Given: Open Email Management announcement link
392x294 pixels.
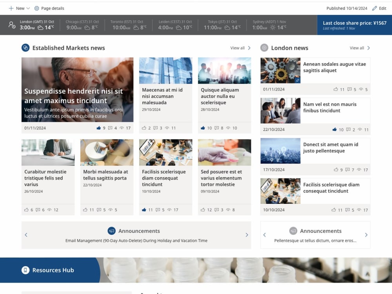Looking at the screenshot, I should [x=136, y=241].
